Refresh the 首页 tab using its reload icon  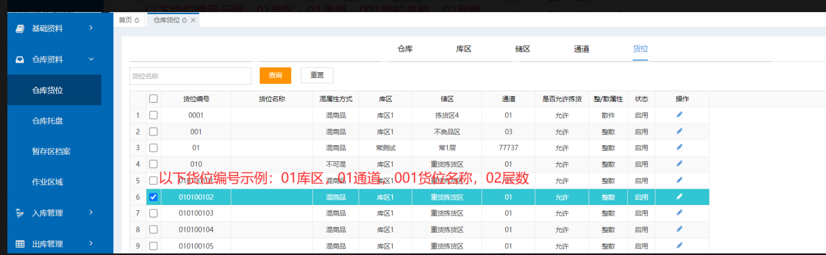pyautogui.click(x=137, y=20)
